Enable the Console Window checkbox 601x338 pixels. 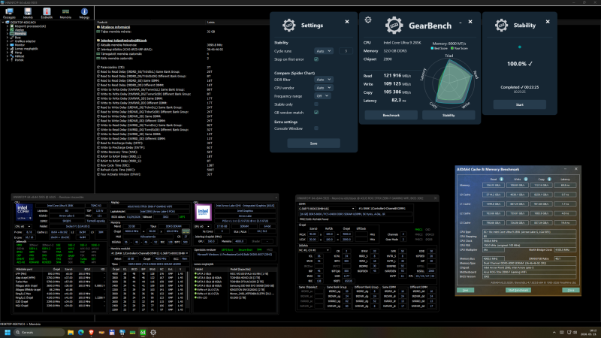pyautogui.click(x=316, y=128)
